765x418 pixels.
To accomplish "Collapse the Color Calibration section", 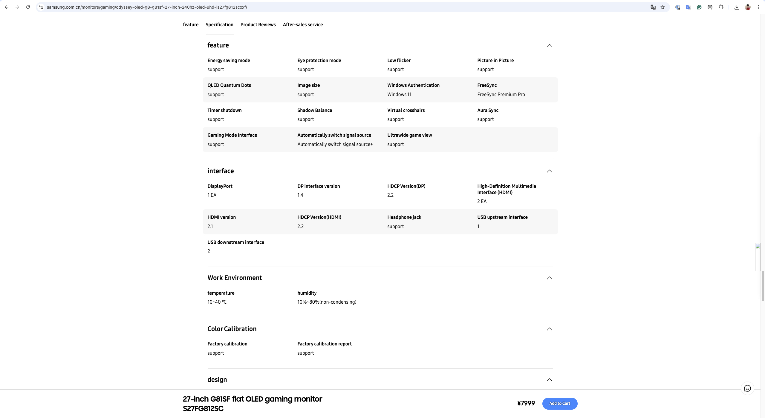I will 549,329.
